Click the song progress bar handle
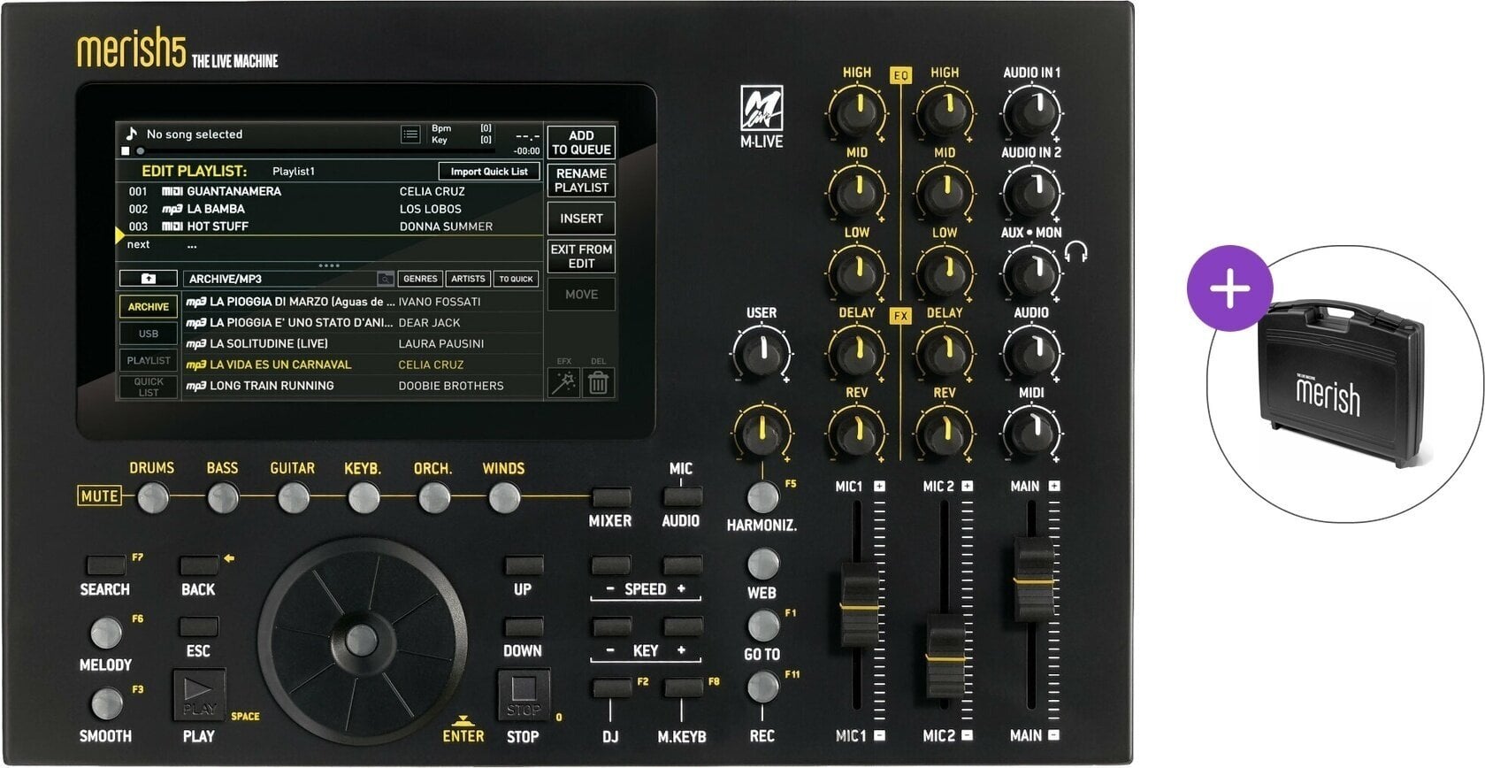This screenshot has height=768, width=1485. 140,151
